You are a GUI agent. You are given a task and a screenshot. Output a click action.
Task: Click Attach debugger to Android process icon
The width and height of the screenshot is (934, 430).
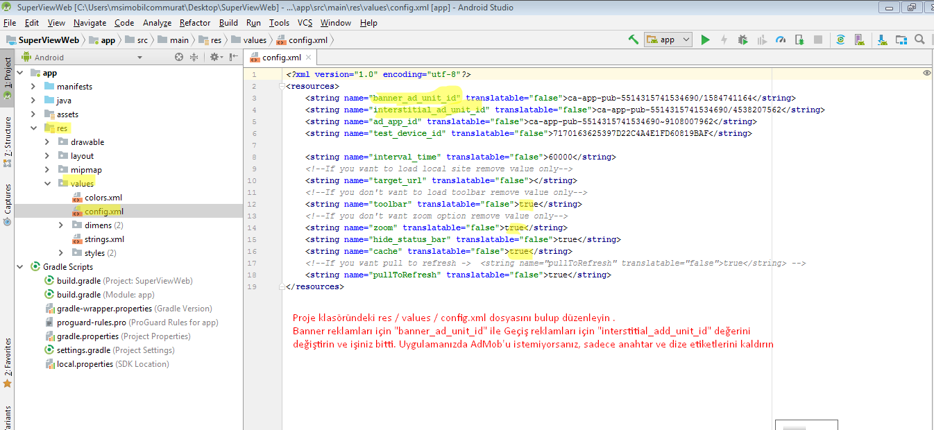(799, 40)
